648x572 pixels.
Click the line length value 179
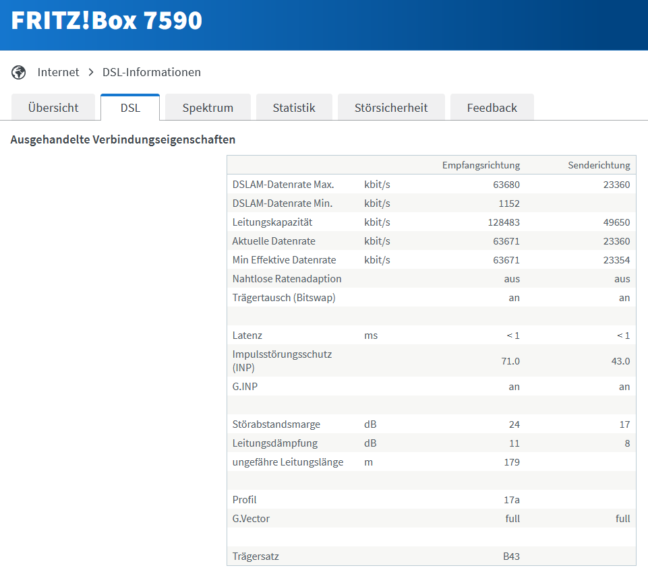(512, 462)
